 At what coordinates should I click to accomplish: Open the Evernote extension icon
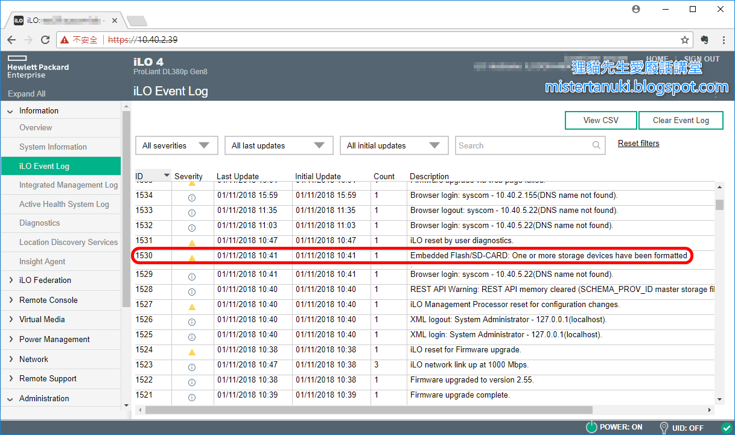(x=704, y=40)
